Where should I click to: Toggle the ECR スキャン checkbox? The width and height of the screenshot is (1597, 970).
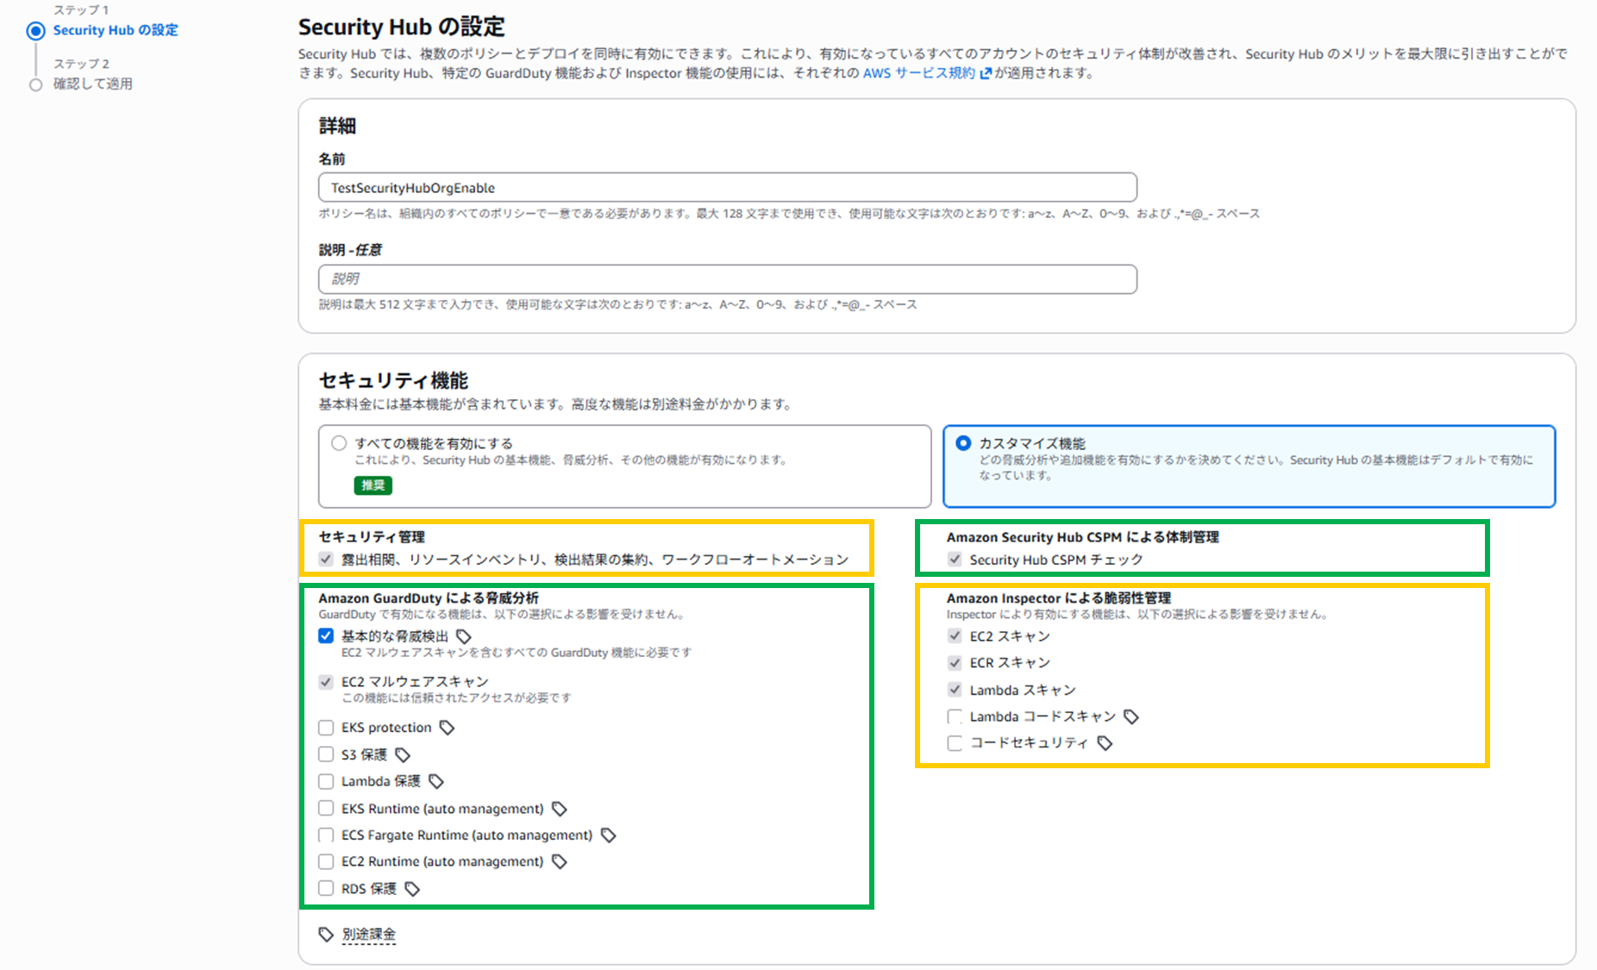click(955, 663)
